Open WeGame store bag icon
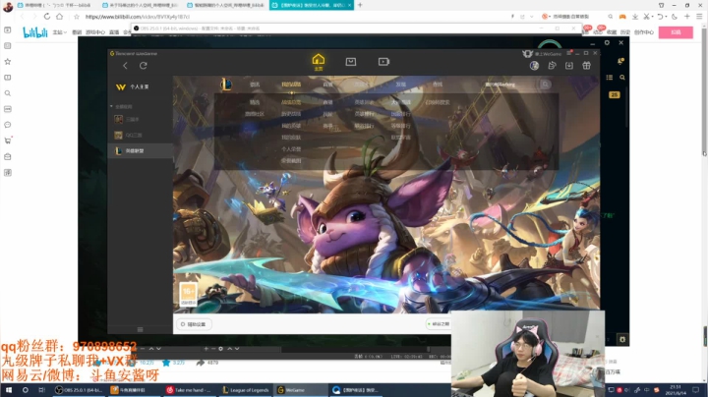This screenshot has width=708, height=397. coord(351,62)
